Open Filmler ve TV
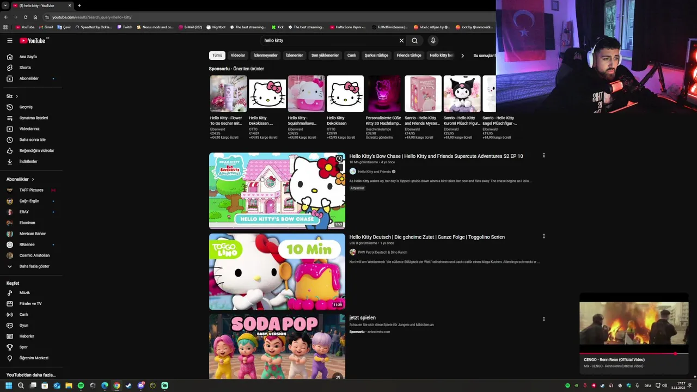This screenshot has width=697, height=392. (30, 303)
